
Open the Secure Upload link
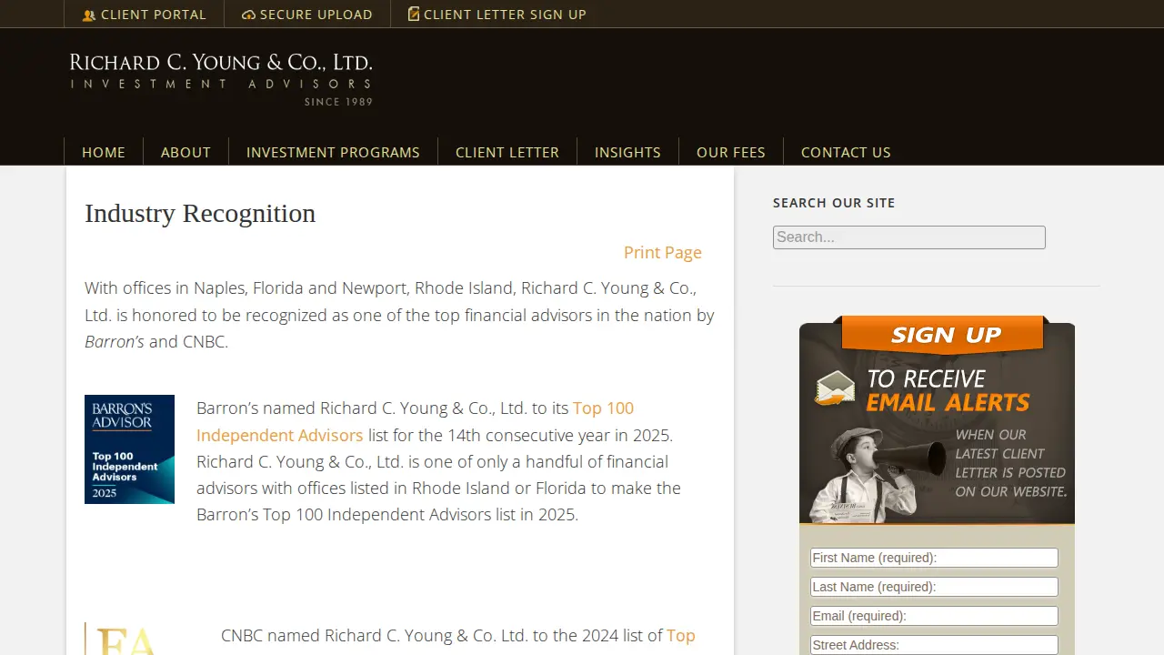pos(307,15)
